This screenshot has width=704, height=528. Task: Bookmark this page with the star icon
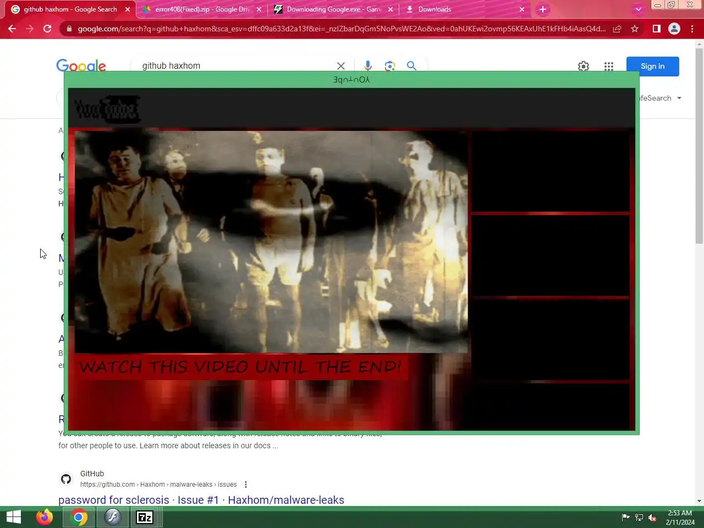635,29
